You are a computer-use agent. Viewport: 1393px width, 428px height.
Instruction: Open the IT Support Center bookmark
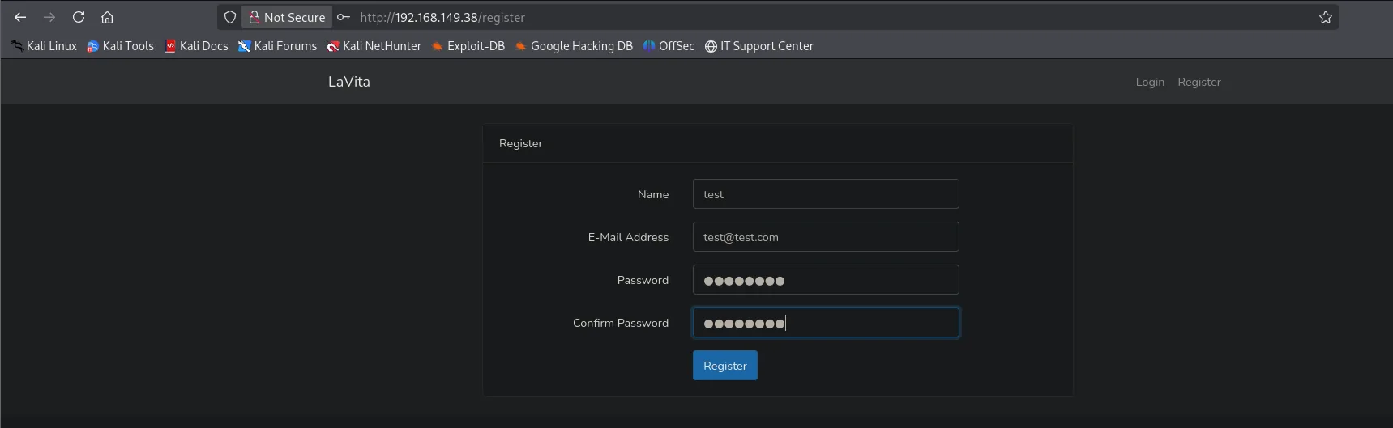pos(758,46)
